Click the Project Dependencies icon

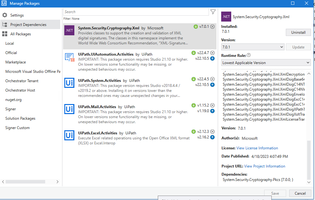pyautogui.click(x=5, y=25)
